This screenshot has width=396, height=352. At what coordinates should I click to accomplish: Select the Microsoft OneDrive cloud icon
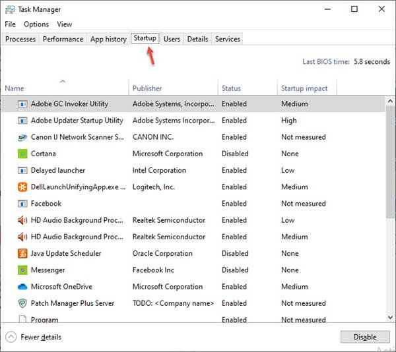pyautogui.click(x=22, y=287)
